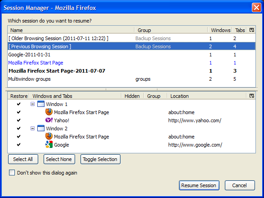Cancel the Session Manager dialog

240,185
